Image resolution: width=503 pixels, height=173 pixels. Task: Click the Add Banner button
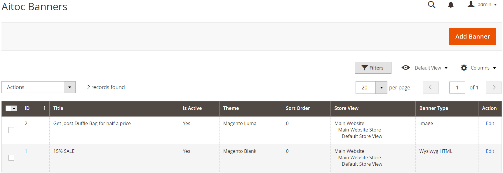473,37
